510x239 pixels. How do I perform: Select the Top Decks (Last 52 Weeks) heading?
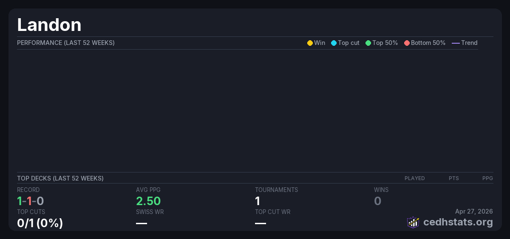[60, 178]
